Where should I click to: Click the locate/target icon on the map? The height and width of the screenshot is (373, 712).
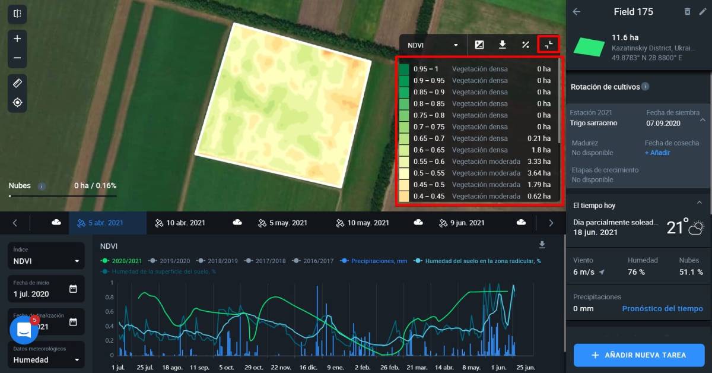click(x=17, y=102)
